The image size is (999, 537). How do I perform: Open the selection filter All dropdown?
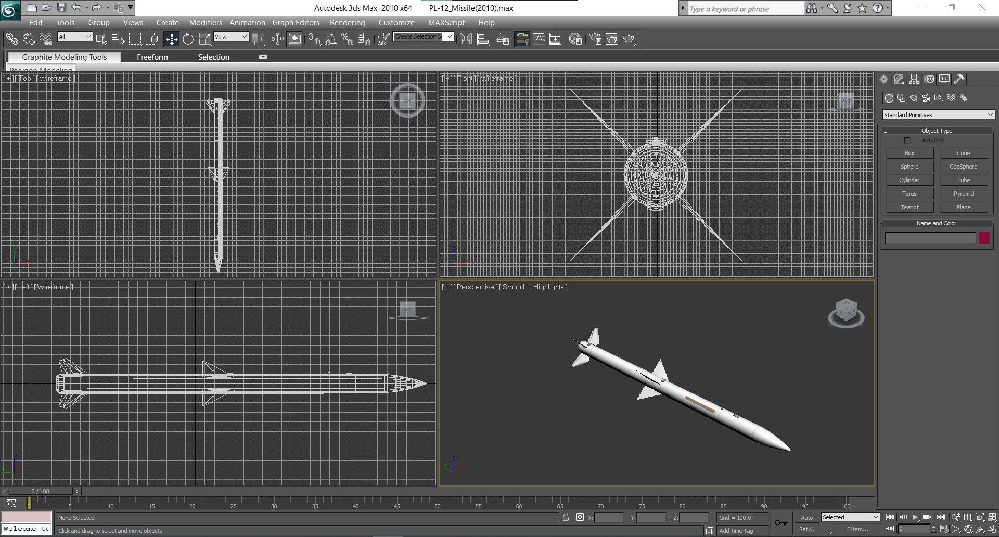click(x=75, y=37)
